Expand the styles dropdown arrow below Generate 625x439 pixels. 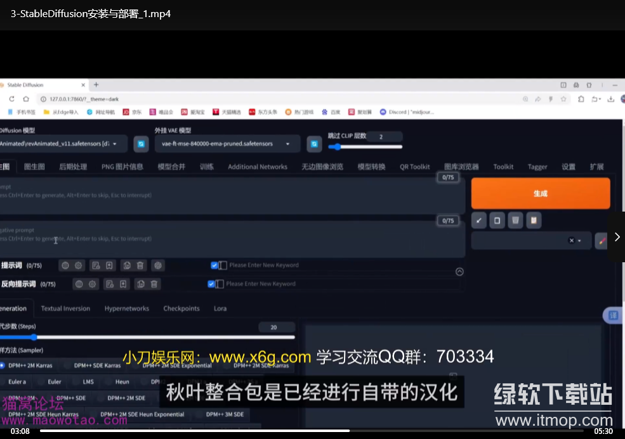click(579, 241)
